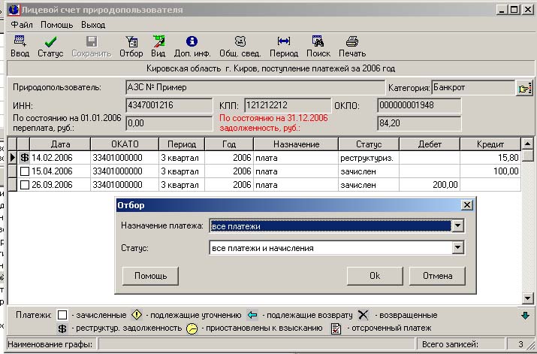Open the Помощь menu
This screenshot has height=354, width=537.
click(56, 25)
